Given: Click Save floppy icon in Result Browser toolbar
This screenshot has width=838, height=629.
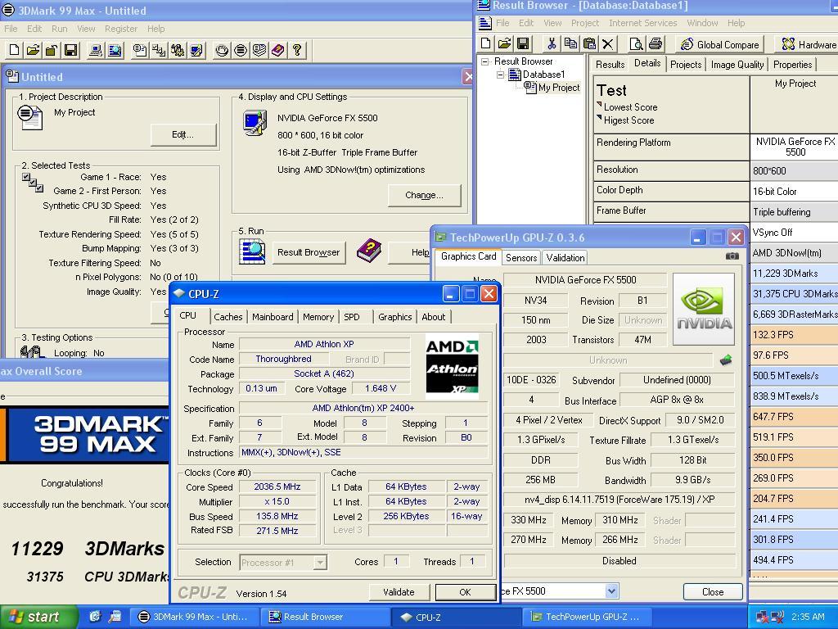Looking at the screenshot, I should (523, 44).
